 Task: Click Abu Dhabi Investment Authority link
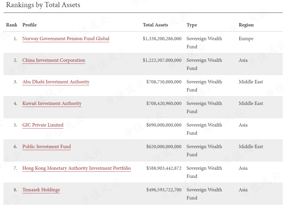click(x=56, y=82)
